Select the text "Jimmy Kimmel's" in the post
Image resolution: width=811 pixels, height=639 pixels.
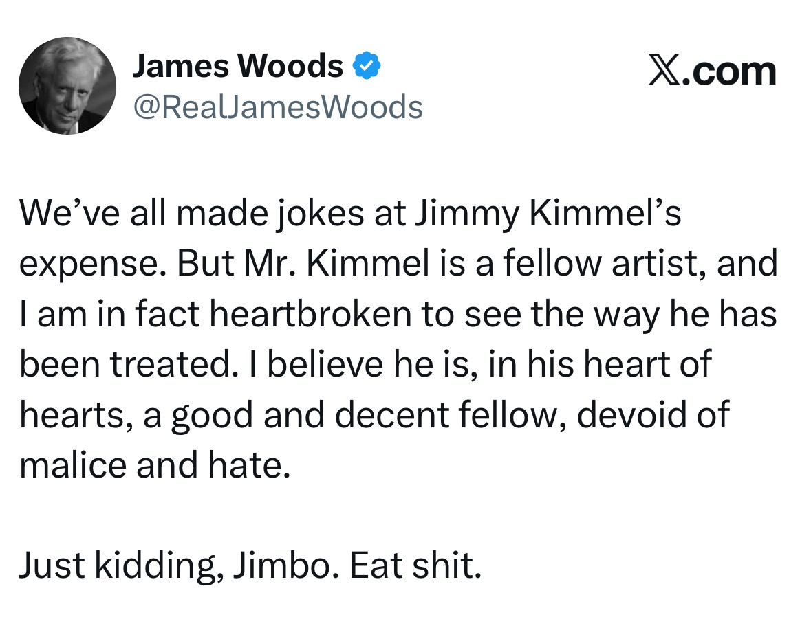click(548, 214)
